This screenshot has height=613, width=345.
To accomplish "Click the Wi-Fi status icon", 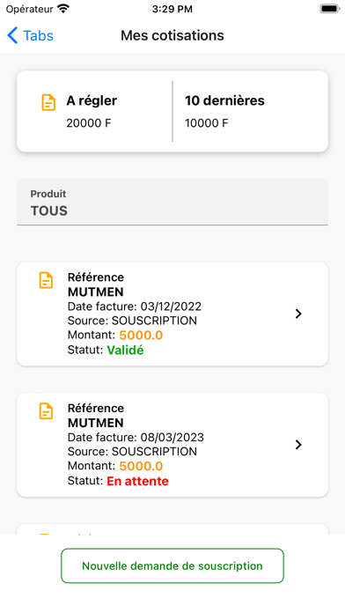I will [62, 9].
